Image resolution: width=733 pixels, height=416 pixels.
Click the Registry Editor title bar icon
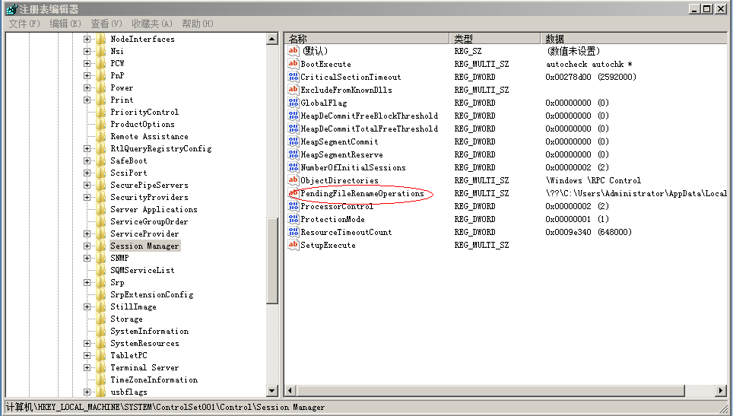11,9
